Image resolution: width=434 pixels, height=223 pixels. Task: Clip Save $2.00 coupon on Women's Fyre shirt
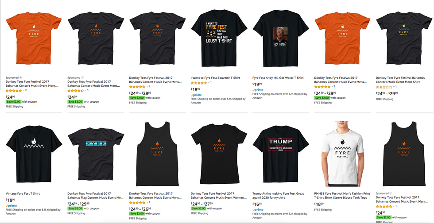198,208
